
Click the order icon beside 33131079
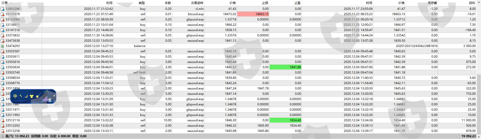(x=2, y=14)
